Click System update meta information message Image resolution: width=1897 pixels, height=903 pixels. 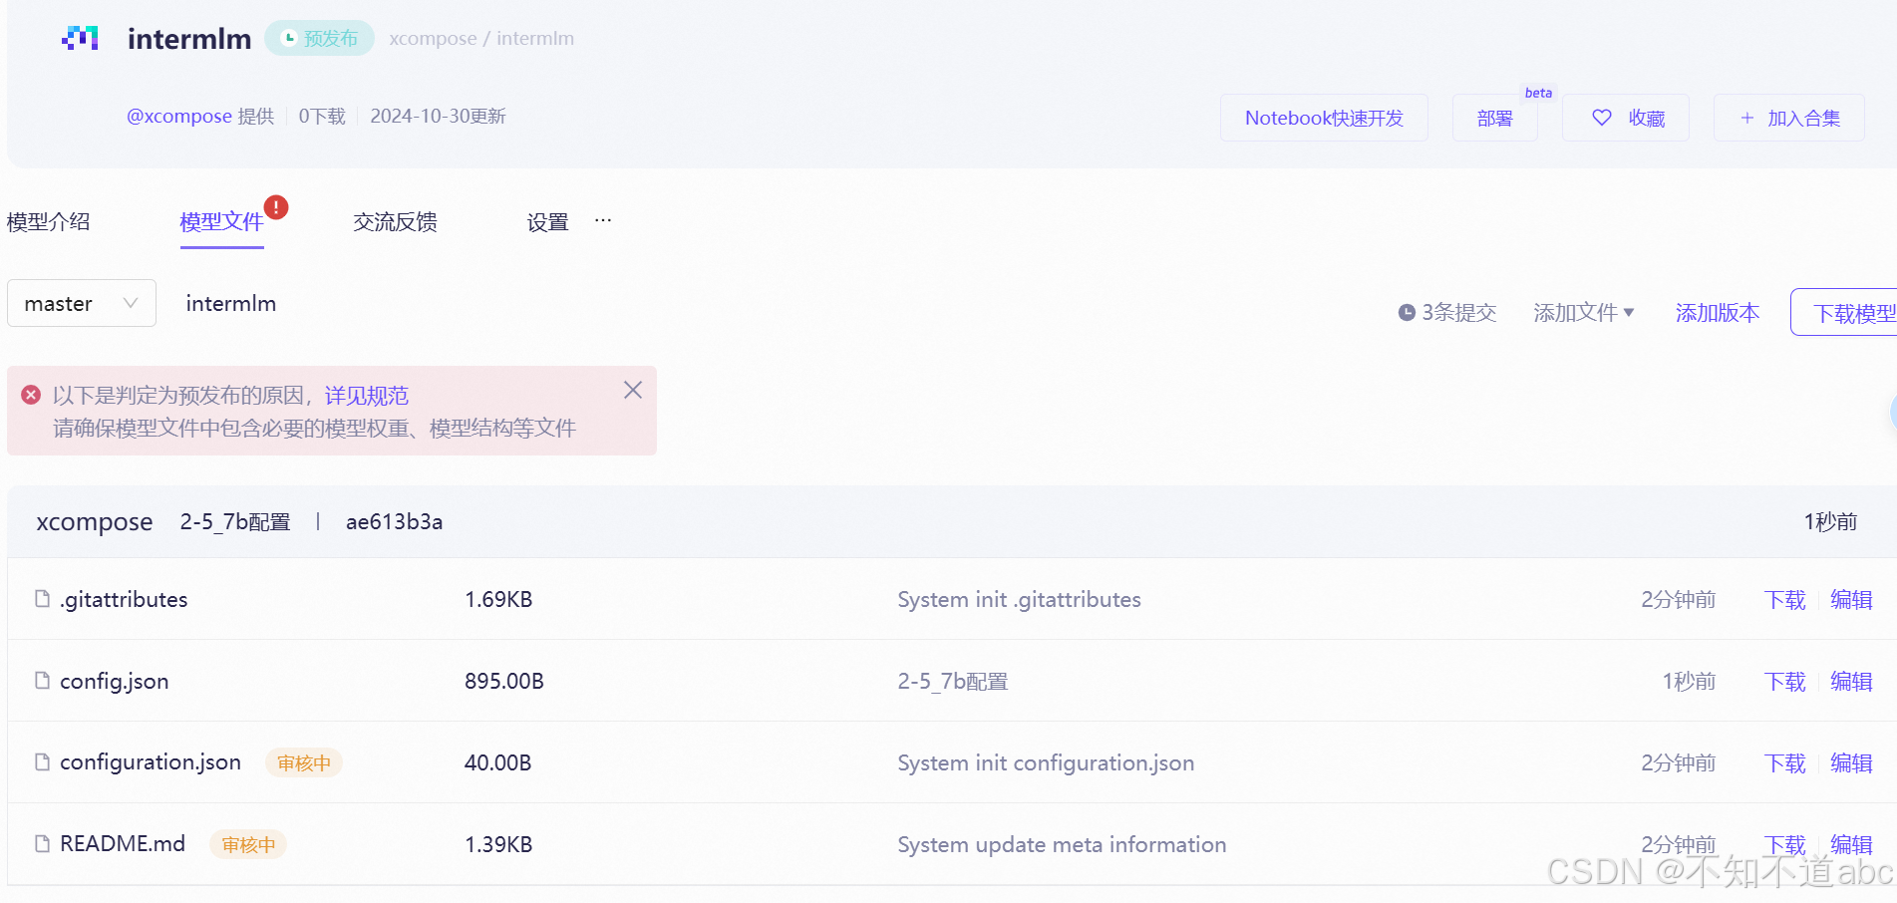click(x=1062, y=844)
